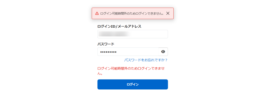
Task: Click the ログインID/メールアドレス input field
Action: pos(133,34)
